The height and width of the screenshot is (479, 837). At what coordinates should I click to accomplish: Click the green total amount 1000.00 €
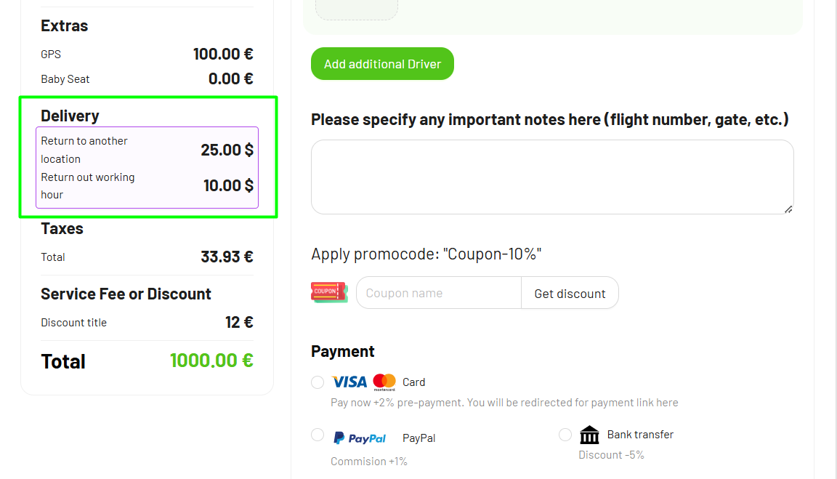click(211, 361)
